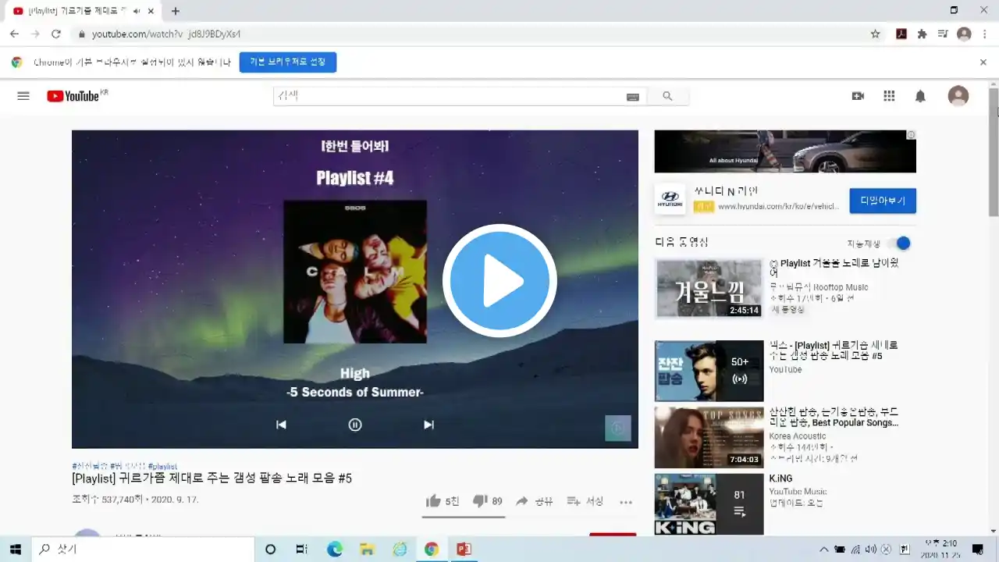
Task: Open the YouTube apps grid icon
Action: (889, 96)
